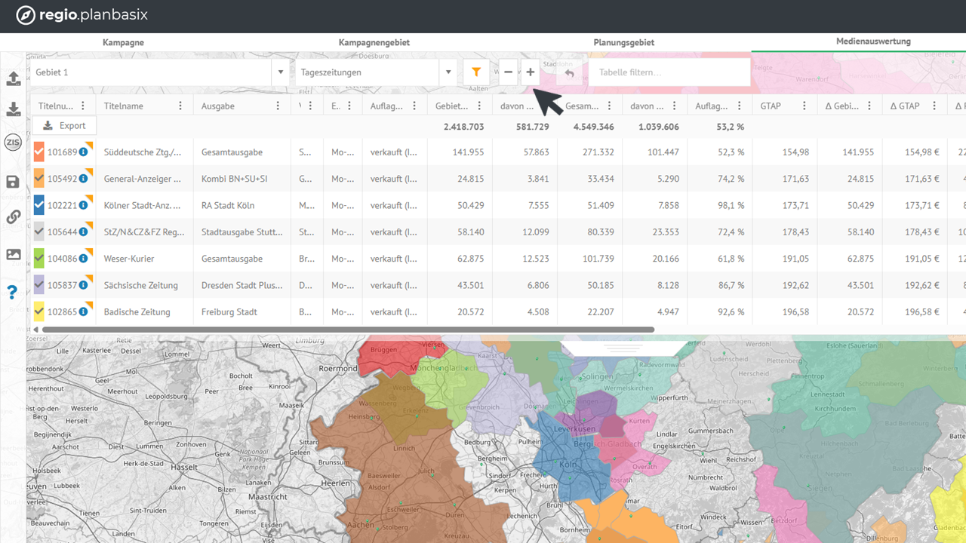The height and width of the screenshot is (543, 966).
Task: Toggle the Weser-Kurier row checkbox
Action: (39, 259)
